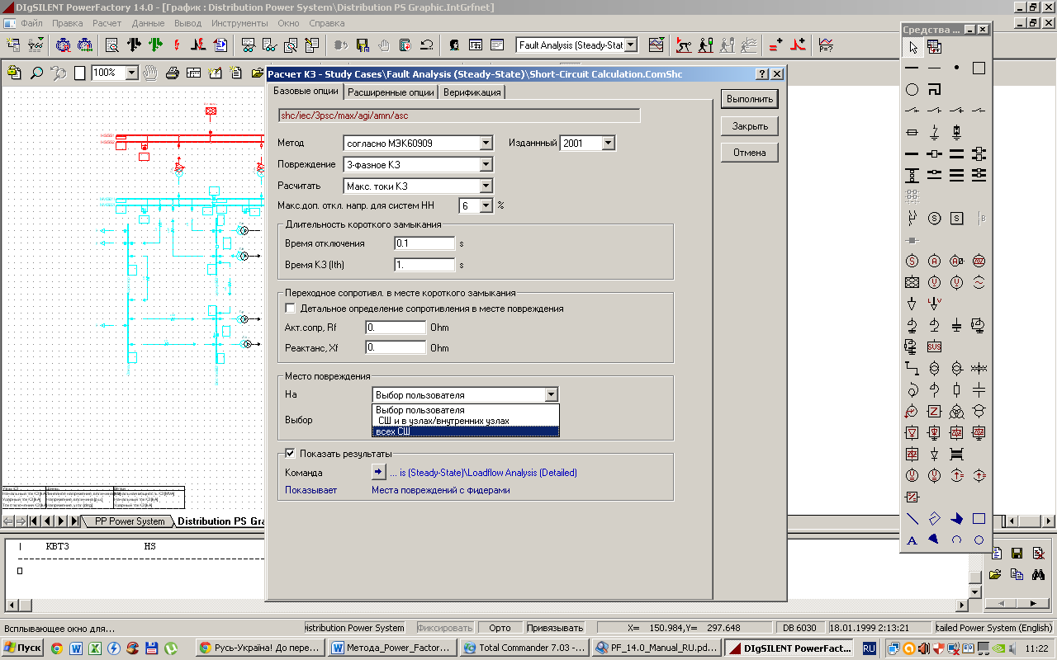The image size is (1057, 660).
Task: Toggle the Орто status bar option
Action: pyautogui.click(x=500, y=628)
